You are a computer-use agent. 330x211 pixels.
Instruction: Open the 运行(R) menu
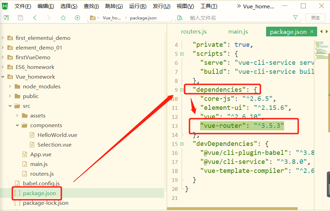click(x=138, y=6)
